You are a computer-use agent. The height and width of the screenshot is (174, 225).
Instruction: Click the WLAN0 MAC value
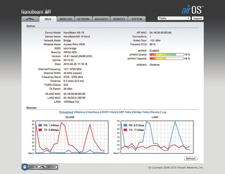click(x=74, y=94)
